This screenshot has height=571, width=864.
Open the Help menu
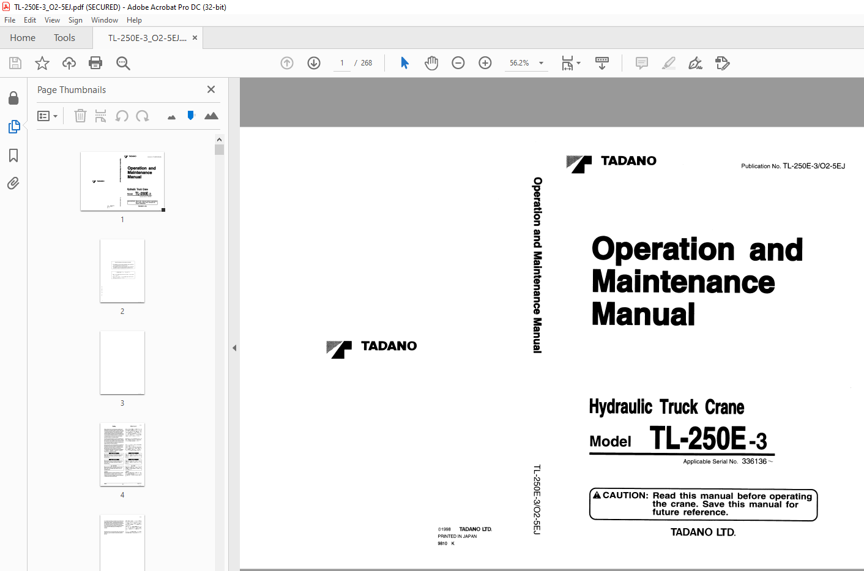pyautogui.click(x=134, y=20)
